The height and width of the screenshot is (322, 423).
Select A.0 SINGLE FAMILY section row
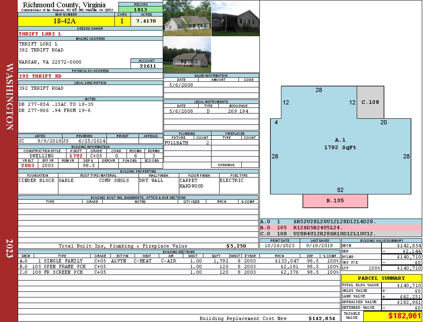[x=179, y=261]
